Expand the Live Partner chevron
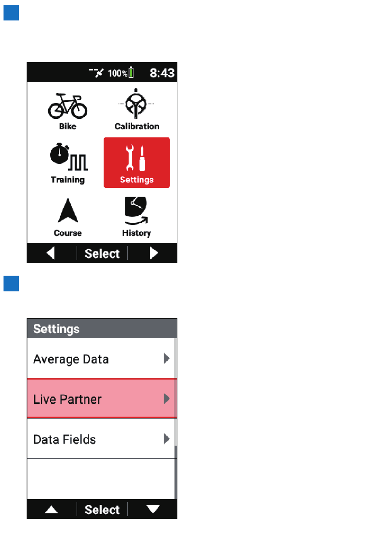The image size is (383, 550). coord(167,399)
